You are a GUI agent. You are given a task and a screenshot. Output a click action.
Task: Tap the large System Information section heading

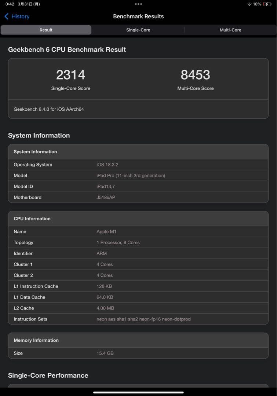coord(39,135)
